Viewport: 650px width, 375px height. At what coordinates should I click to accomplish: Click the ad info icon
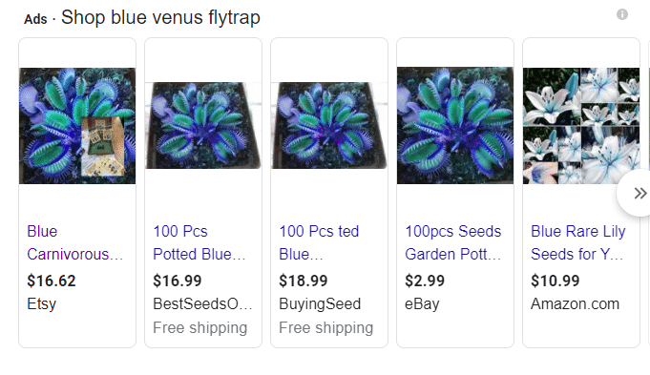click(x=621, y=14)
